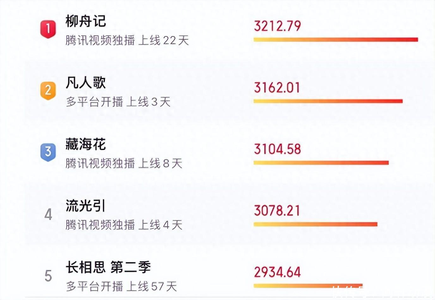Open the 流光引 drama title
This screenshot has height=300, width=435.
point(86,206)
